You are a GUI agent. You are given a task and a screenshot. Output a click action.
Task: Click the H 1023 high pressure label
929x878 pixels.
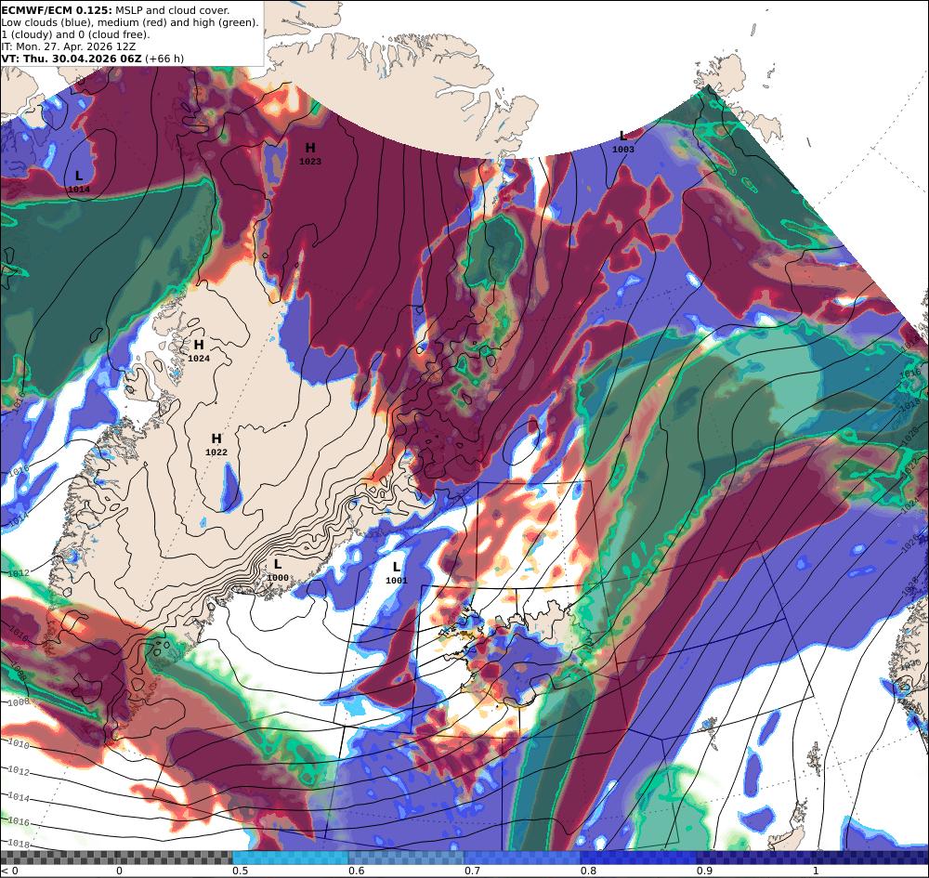tap(310, 153)
